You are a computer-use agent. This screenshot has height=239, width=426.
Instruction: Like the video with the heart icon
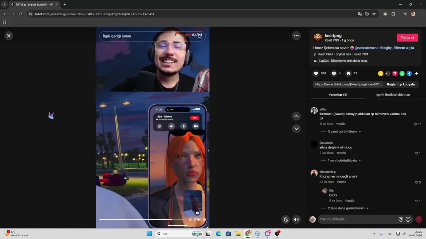[x=316, y=73]
